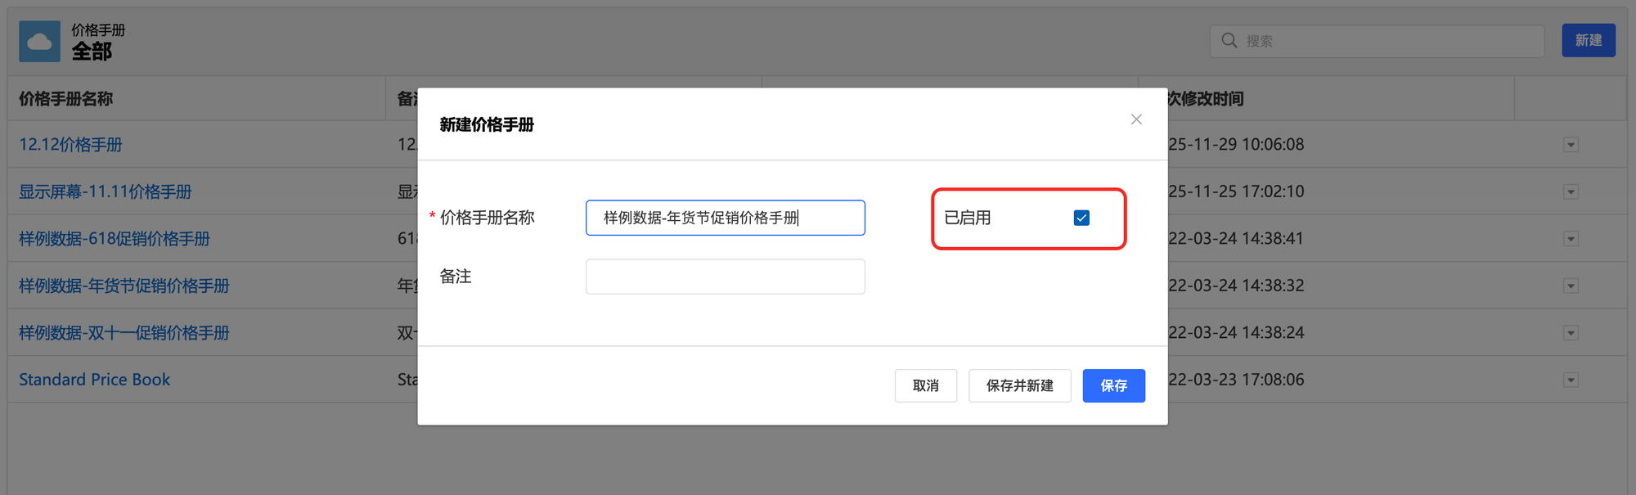The height and width of the screenshot is (495, 1636).
Task: Close the 新建价格手册 dialog
Action: coord(1136,119)
